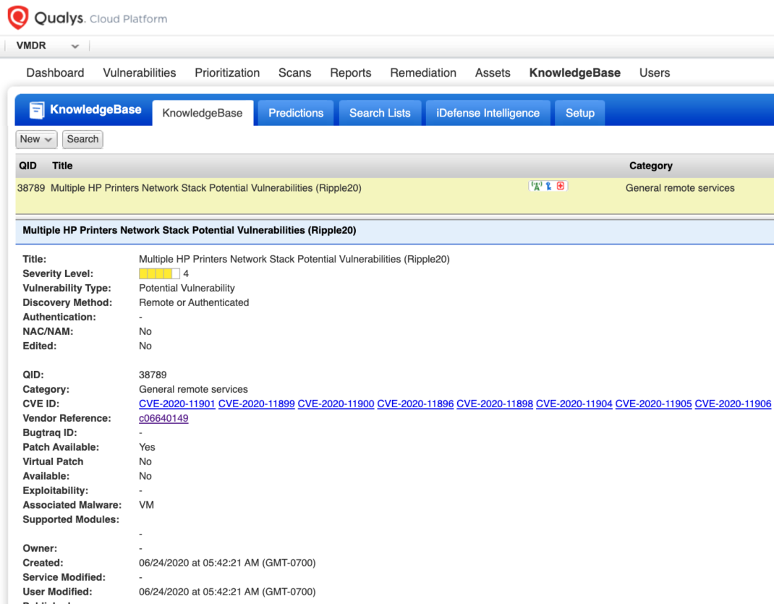This screenshot has height=604, width=774.
Task: Click the yellow severity level bar
Action: click(x=159, y=273)
